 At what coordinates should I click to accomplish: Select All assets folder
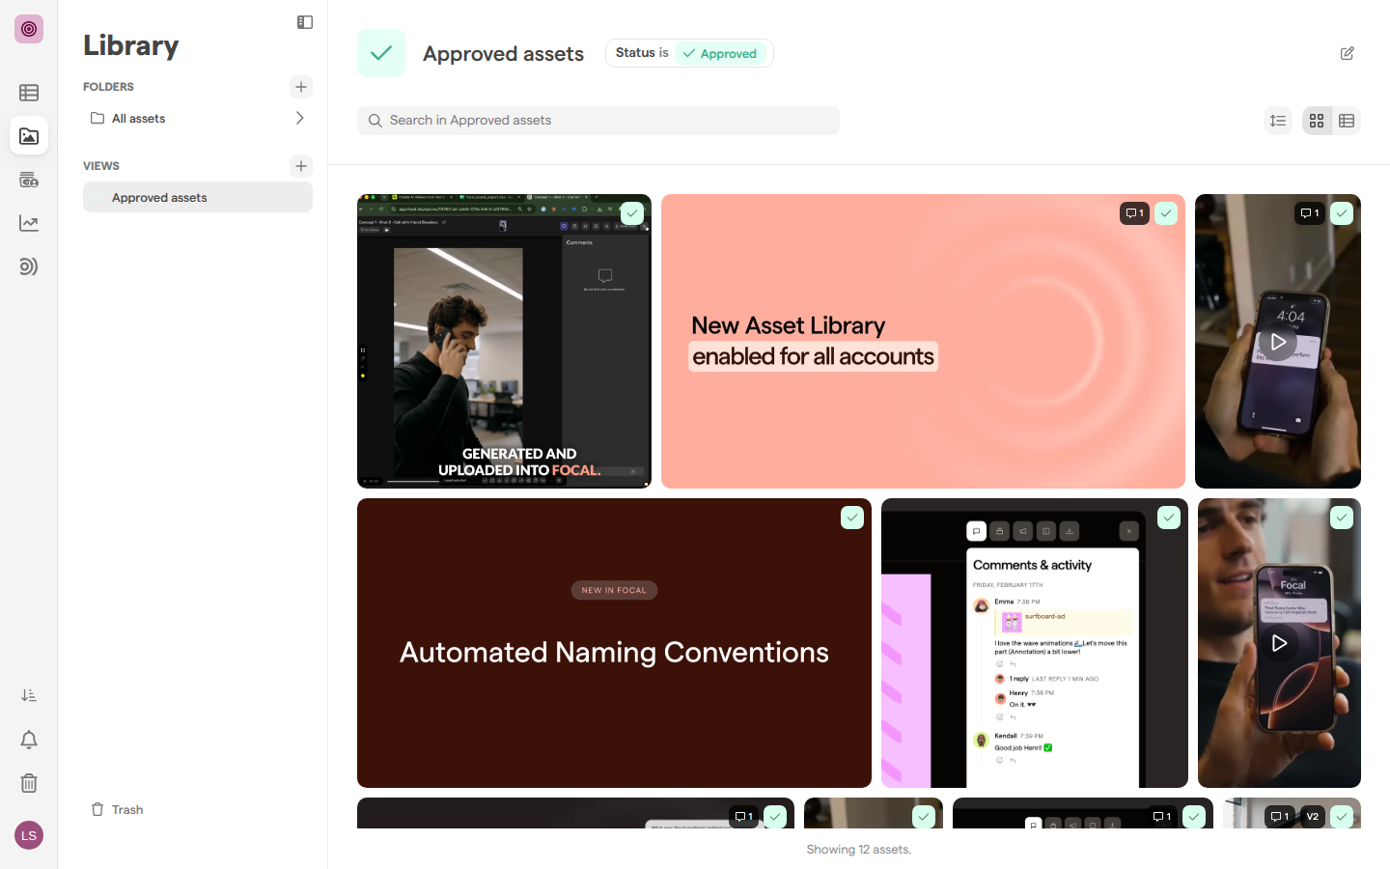[198, 118]
